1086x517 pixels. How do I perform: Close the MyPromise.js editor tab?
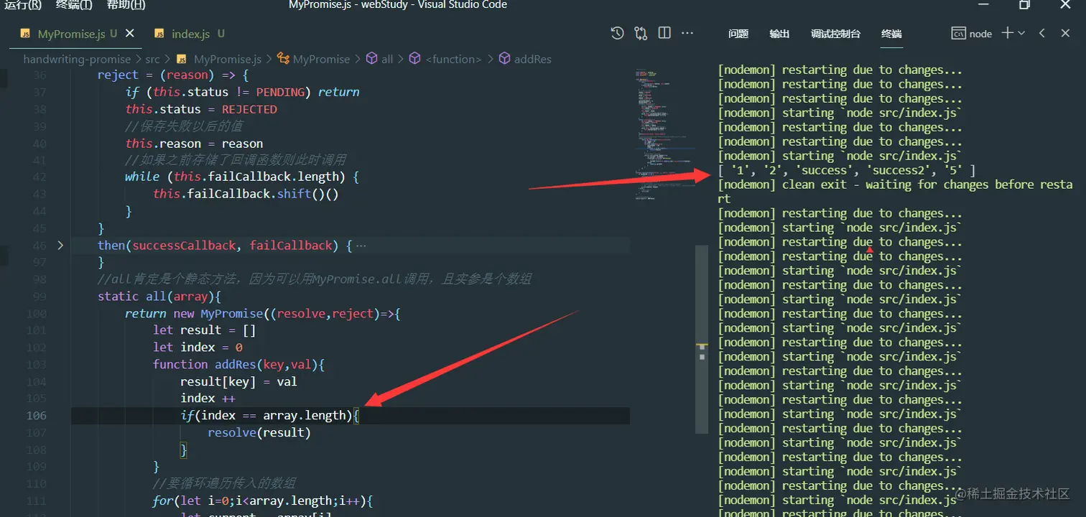click(130, 33)
